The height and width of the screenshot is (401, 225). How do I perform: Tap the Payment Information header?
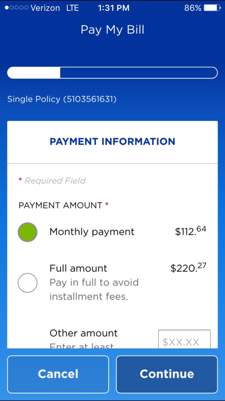tap(112, 142)
